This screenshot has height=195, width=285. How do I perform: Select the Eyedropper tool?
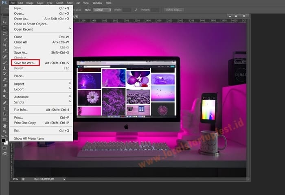click(4, 51)
